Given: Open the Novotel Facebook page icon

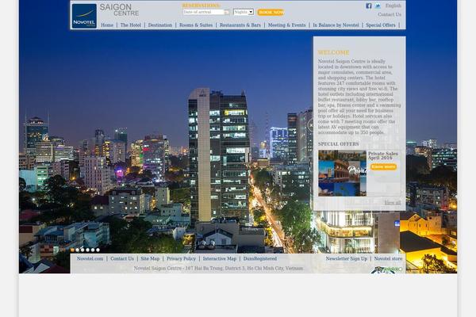Looking at the screenshot, I should point(369,6).
